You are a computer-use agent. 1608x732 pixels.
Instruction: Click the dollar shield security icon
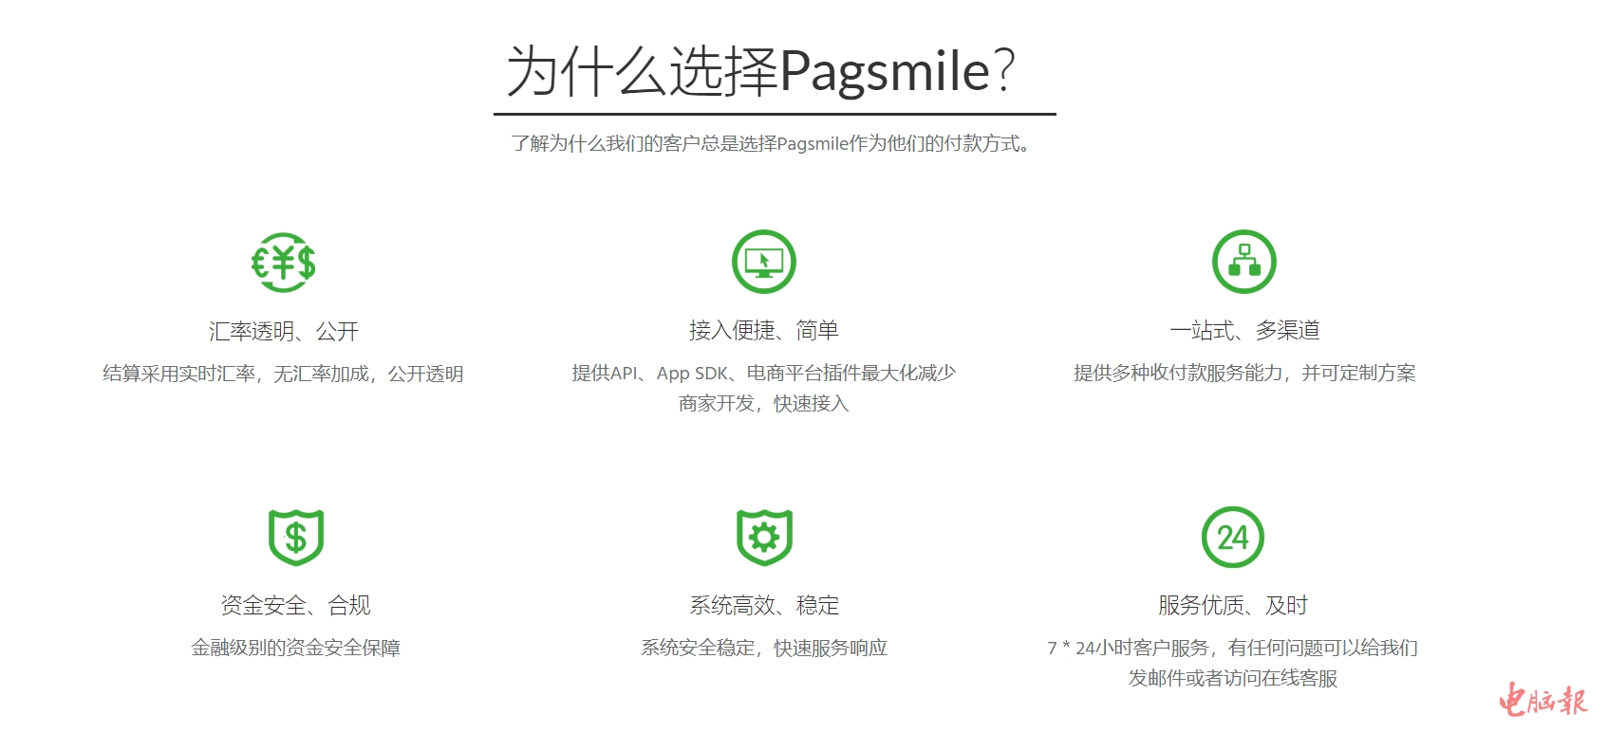point(296,537)
